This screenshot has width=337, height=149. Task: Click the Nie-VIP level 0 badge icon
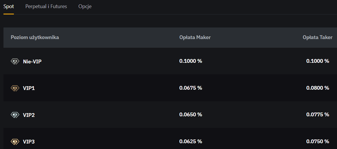pos(15,62)
